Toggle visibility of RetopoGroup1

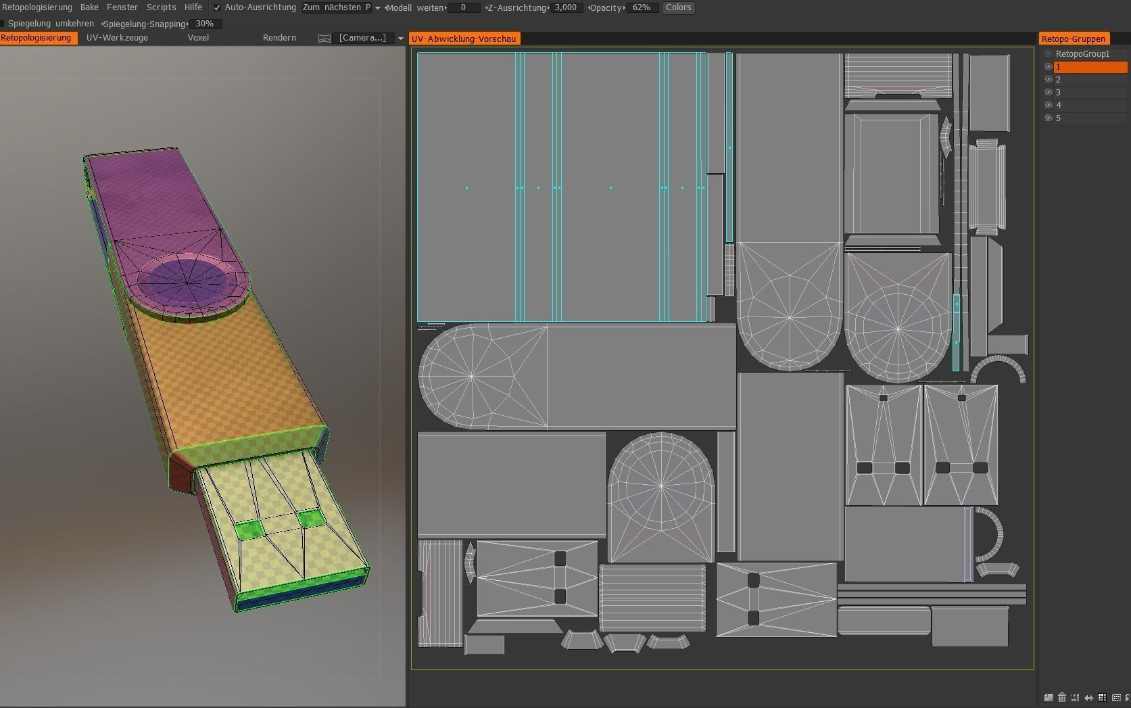tap(1049, 54)
